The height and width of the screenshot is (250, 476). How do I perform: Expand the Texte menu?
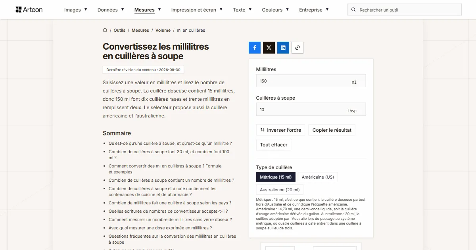[242, 10]
